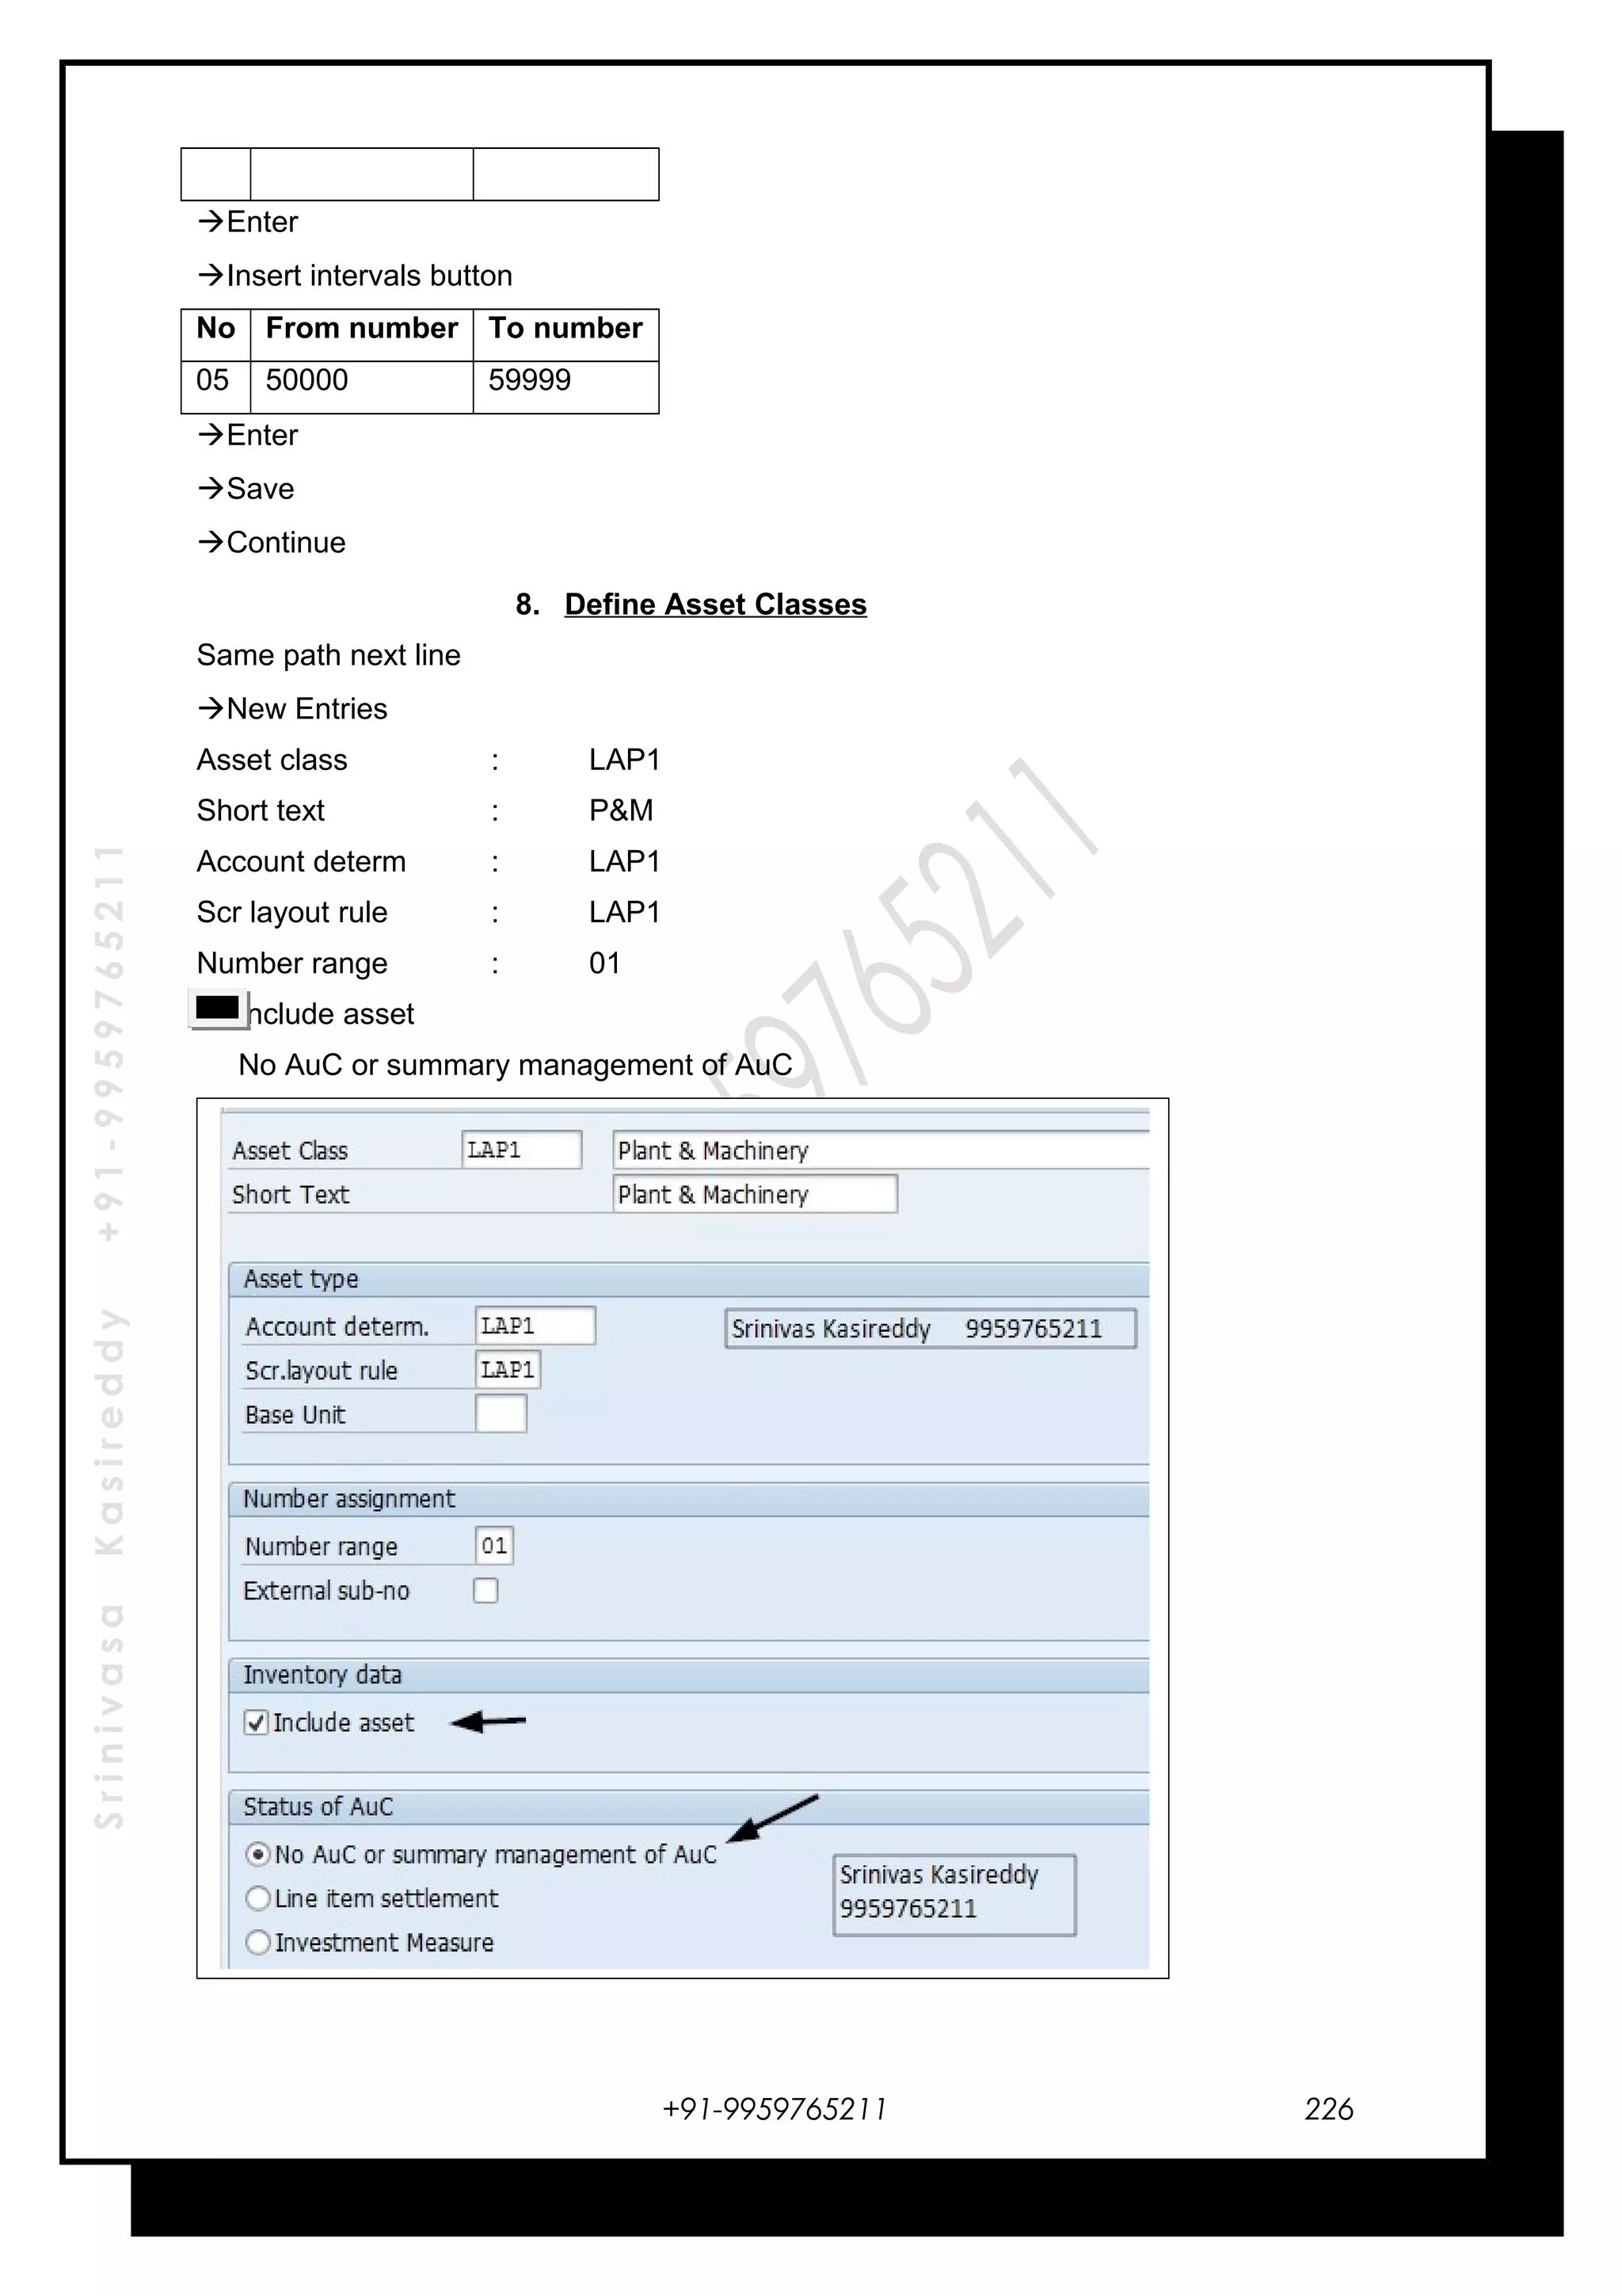This screenshot has width=1622, height=2296.
Task: Click the Define Asset Classes heading
Action: coord(714,604)
